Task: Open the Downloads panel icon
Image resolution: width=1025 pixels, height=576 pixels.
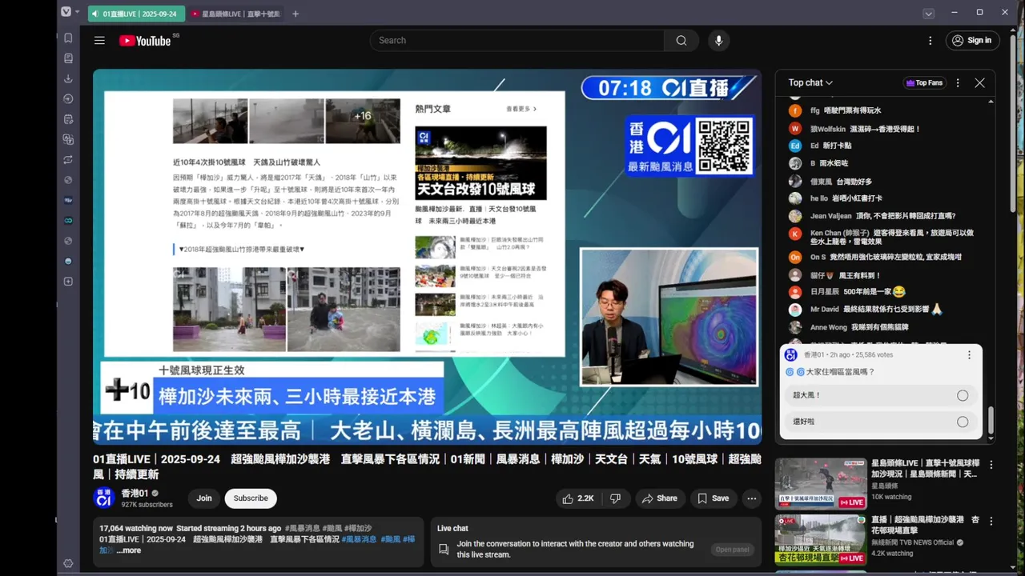Action: click(x=68, y=78)
